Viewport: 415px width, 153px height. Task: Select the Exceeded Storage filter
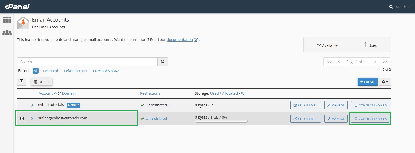coord(106,71)
